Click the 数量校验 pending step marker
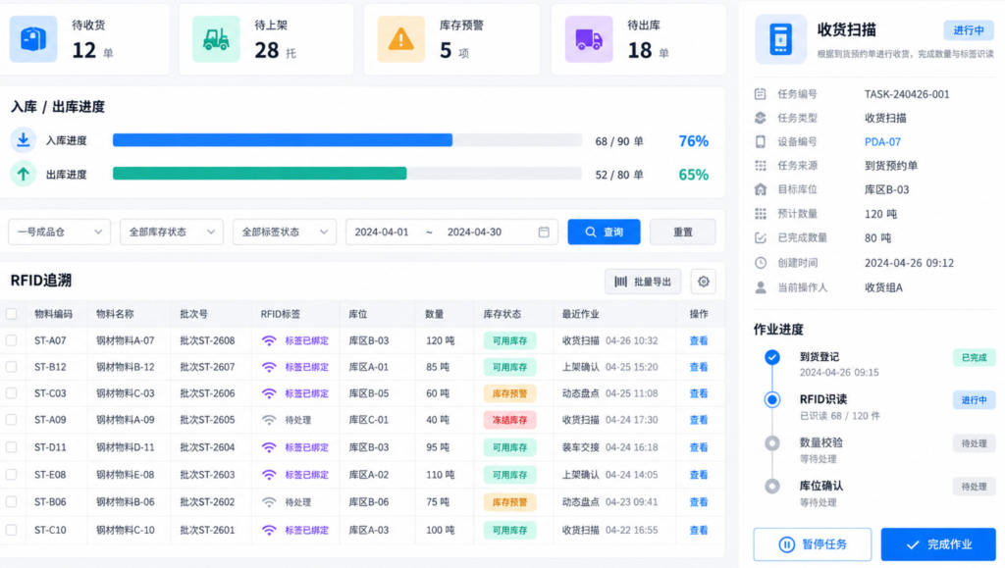 pyautogui.click(x=772, y=443)
